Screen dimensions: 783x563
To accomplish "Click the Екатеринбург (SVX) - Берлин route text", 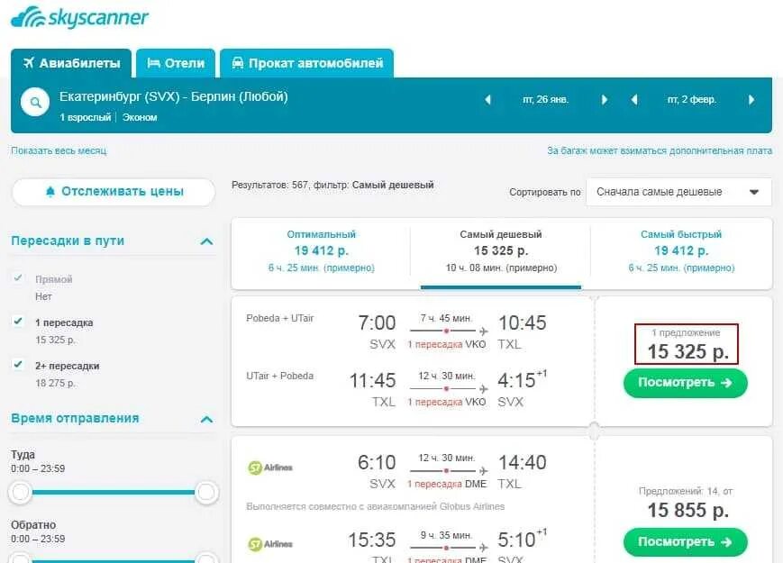I will 173,96.
